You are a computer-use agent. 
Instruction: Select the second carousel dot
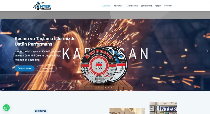[x=102, y=87]
